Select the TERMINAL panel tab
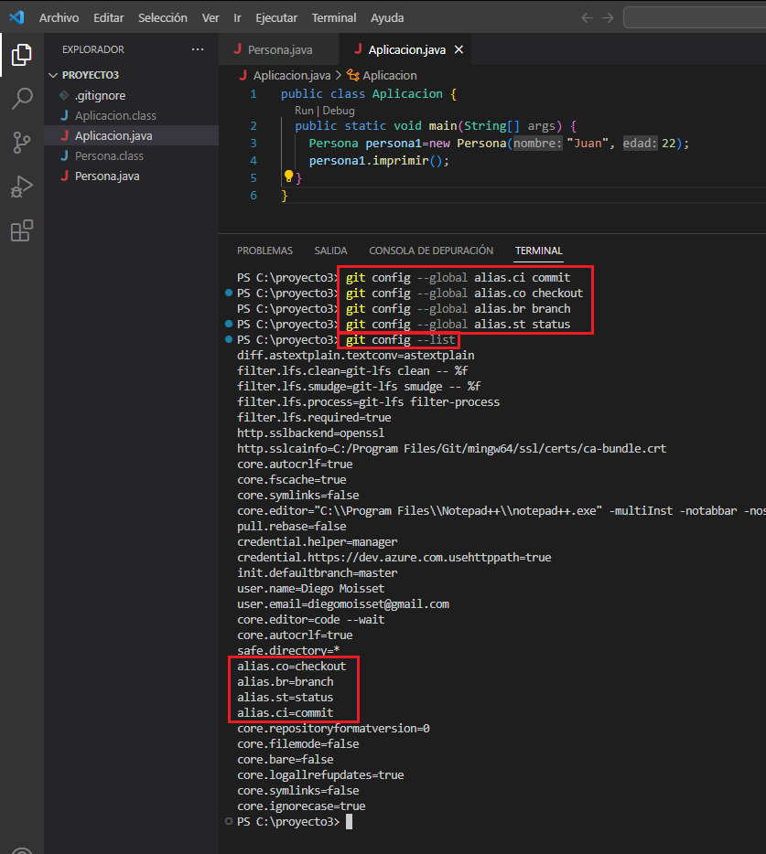This screenshot has height=854, width=766. pos(539,251)
